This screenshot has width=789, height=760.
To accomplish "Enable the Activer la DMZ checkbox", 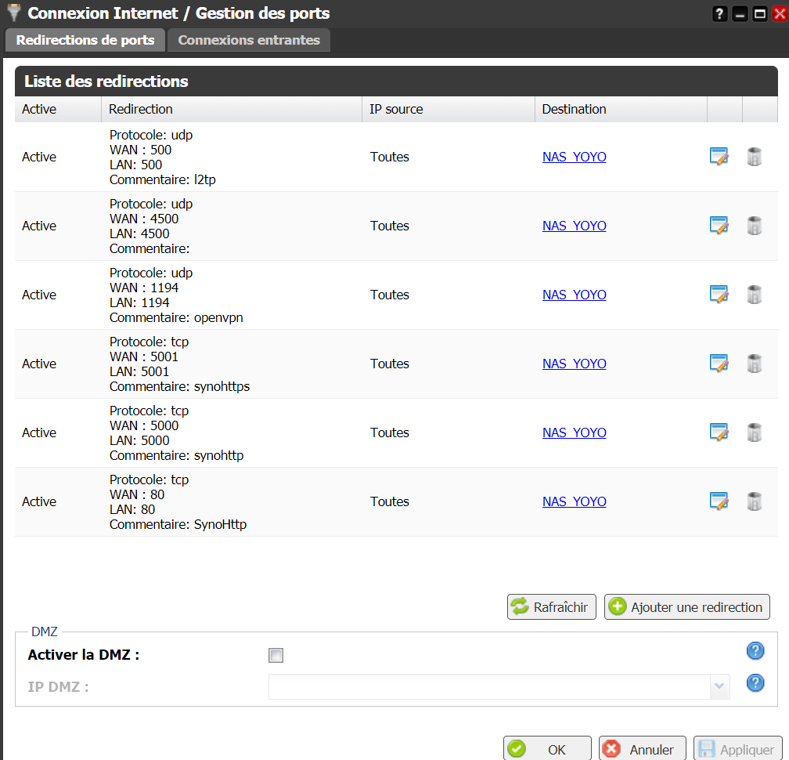I will click(276, 656).
